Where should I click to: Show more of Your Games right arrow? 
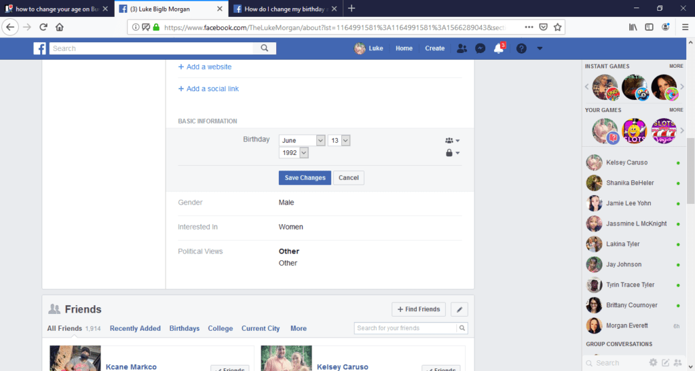click(x=682, y=130)
